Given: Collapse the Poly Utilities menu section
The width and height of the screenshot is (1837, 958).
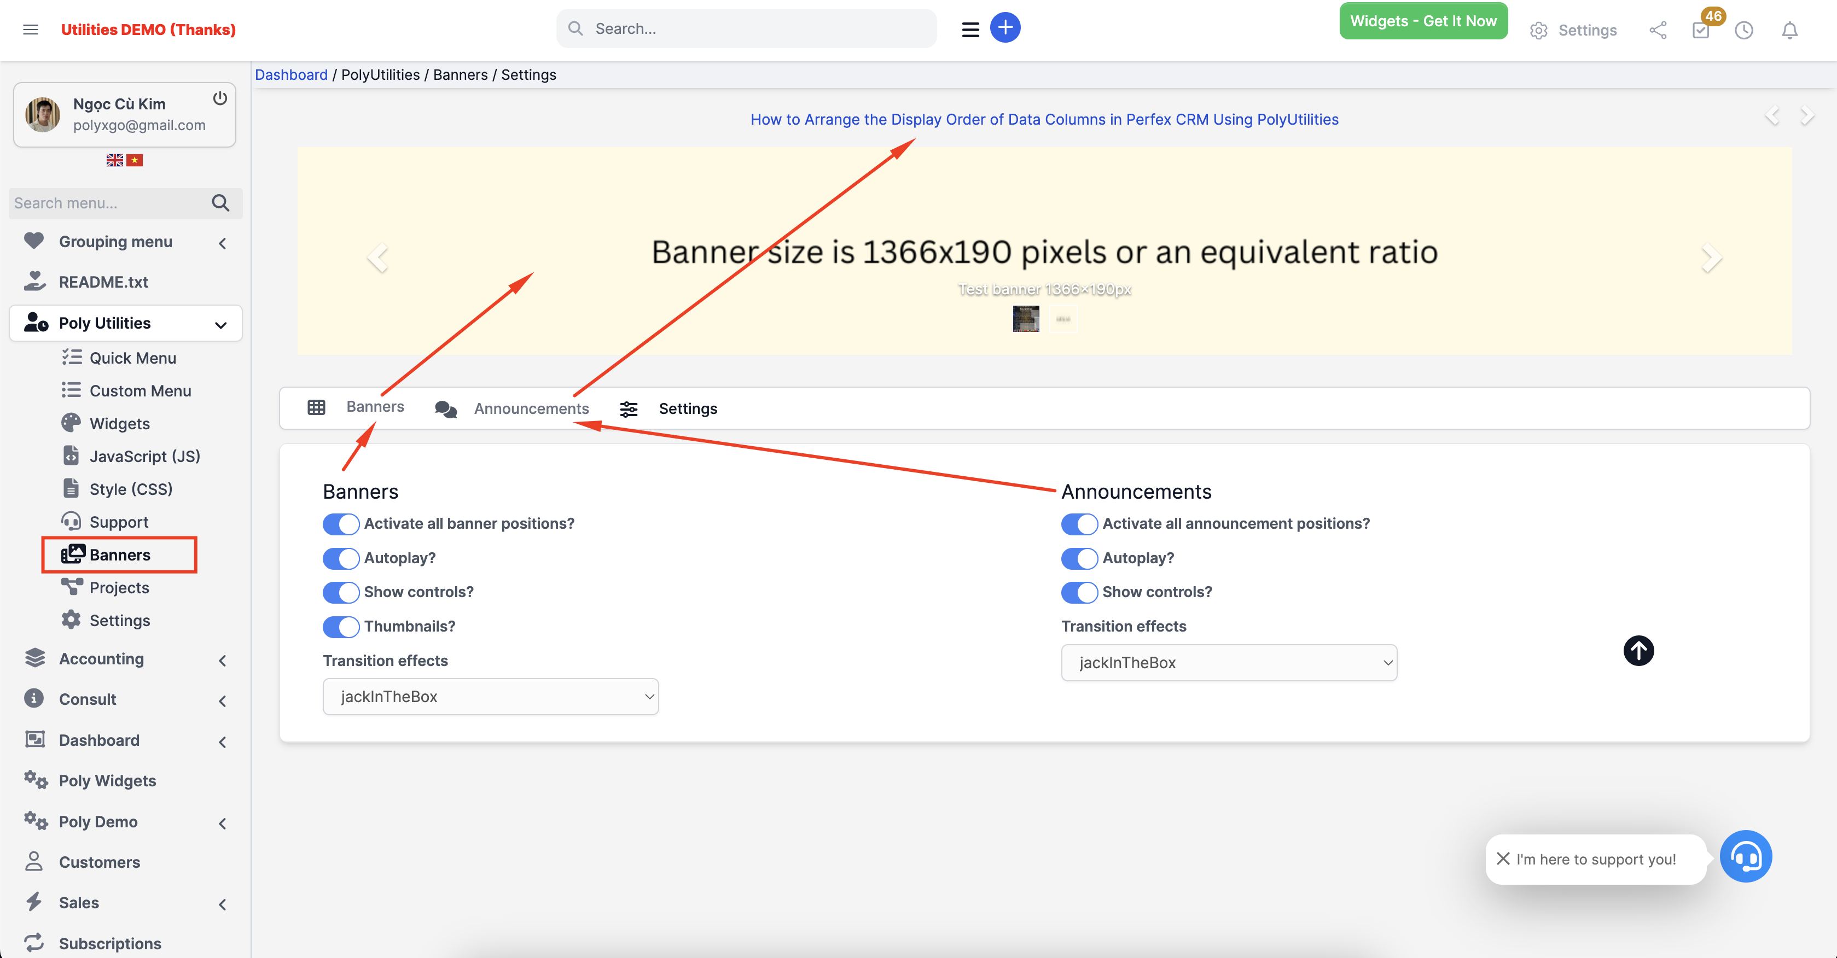Looking at the screenshot, I should [x=220, y=324].
